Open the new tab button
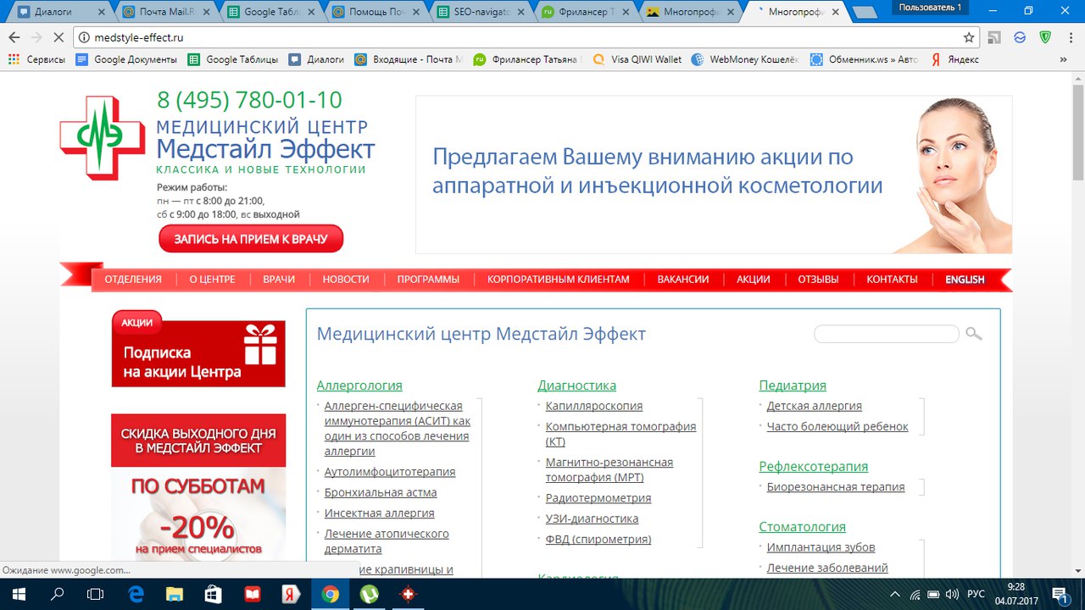1085x610 pixels. [x=864, y=13]
